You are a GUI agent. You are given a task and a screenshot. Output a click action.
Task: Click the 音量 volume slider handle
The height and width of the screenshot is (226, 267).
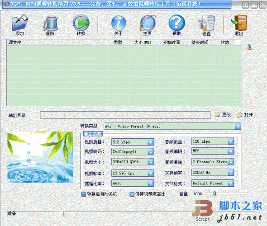(215, 193)
